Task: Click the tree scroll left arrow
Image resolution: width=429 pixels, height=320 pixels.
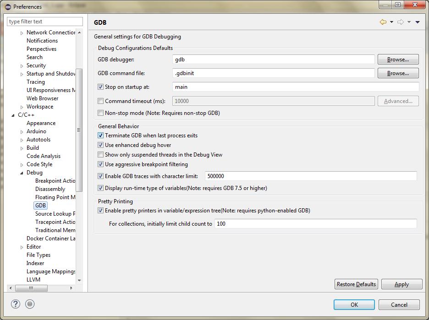Action: (11, 288)
